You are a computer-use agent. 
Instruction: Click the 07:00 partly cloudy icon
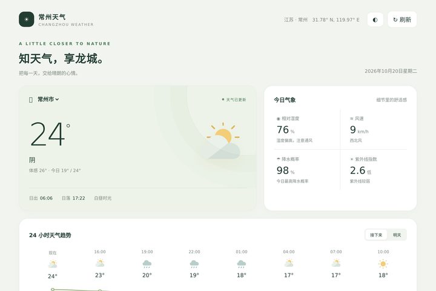[336, 263]
